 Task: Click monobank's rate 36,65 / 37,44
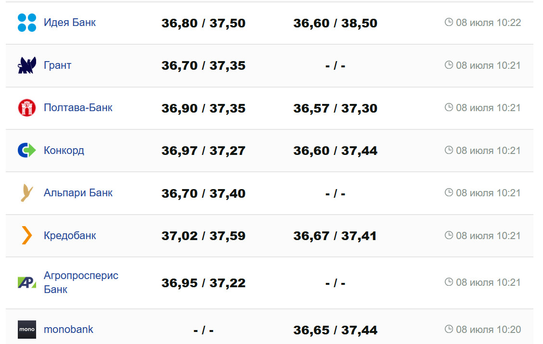(x=336, y=331)
